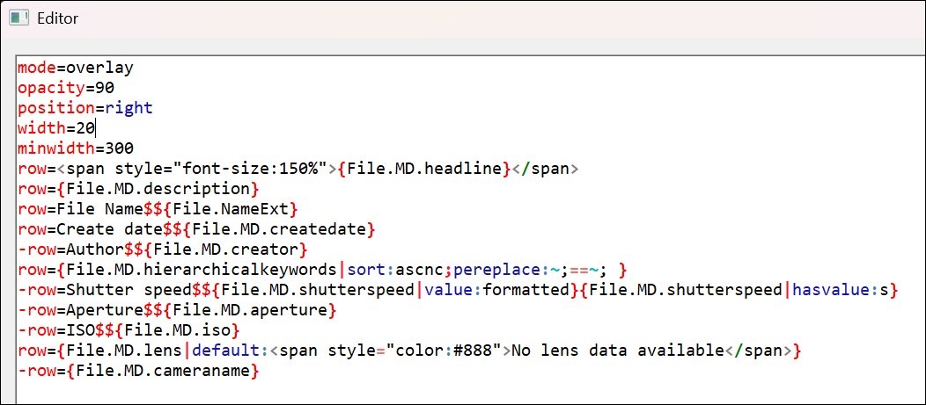Screen dimensions: 926x405
Task: Click the "width=20" line
Action: coord(56,128)
